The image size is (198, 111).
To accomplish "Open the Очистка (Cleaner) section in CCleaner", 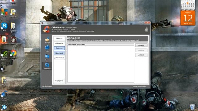I will [x=47, y=40].
